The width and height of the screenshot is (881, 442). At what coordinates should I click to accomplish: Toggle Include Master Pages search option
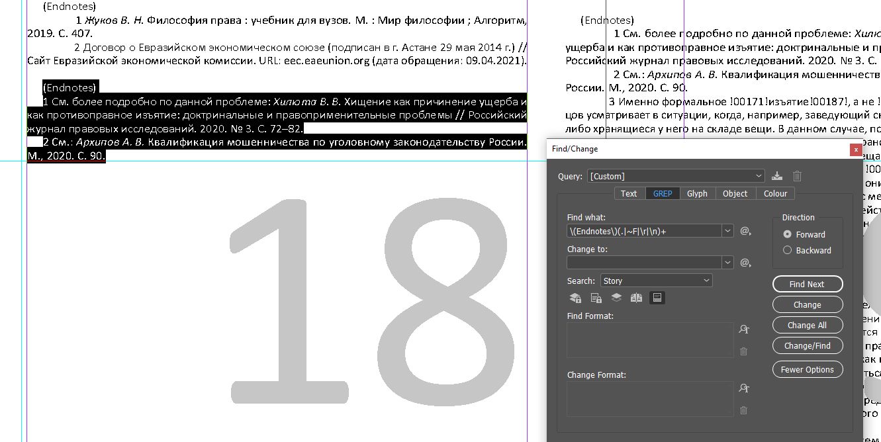coord(637,298)
